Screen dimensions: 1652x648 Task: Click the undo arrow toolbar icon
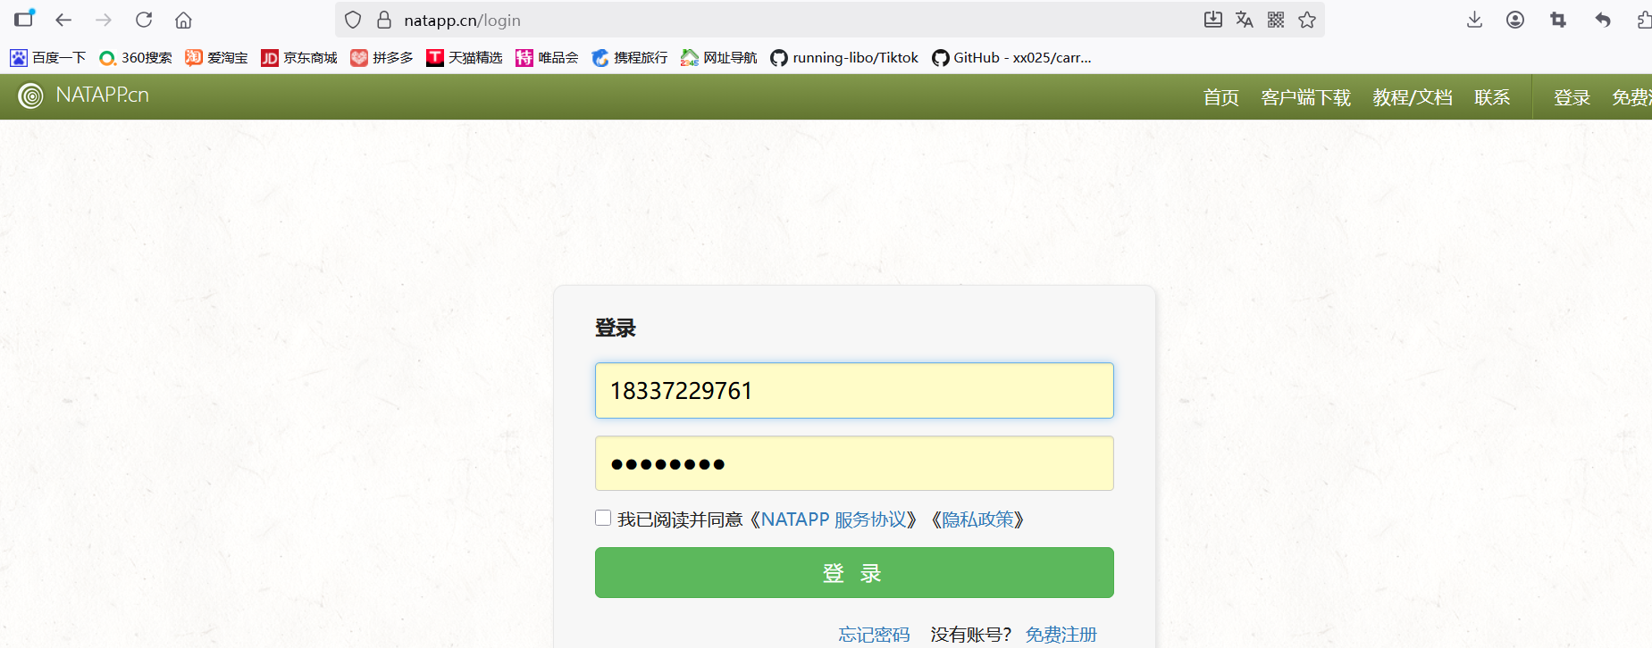click(x=1603, y=20)
